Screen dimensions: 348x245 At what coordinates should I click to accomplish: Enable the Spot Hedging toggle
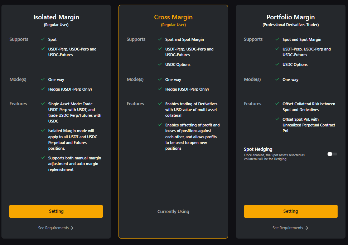(x=332, y=154)
